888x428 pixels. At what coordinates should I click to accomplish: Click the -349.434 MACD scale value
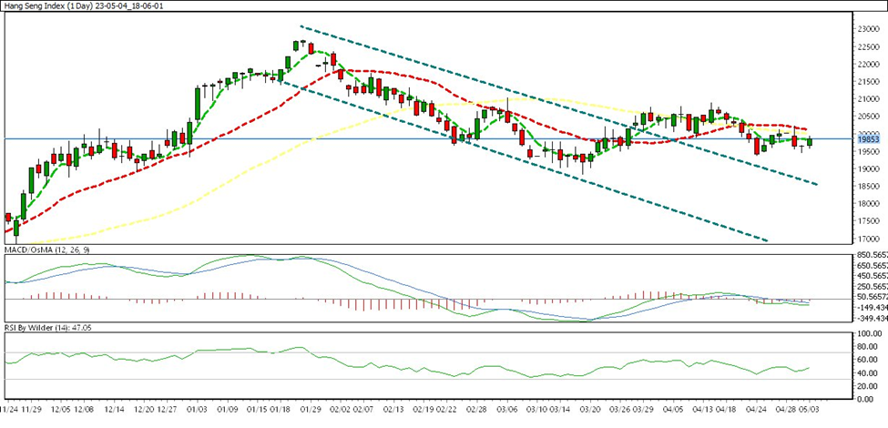coord(873,319)
